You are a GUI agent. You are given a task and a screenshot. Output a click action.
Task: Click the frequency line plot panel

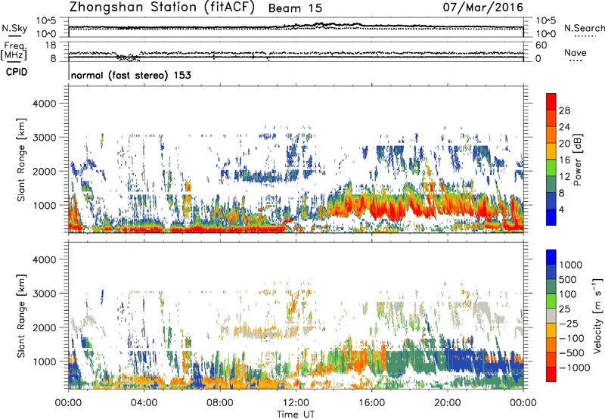[x=296, y=51]
